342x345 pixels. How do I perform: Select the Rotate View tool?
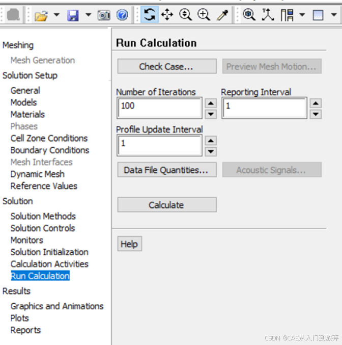[150, 15]
